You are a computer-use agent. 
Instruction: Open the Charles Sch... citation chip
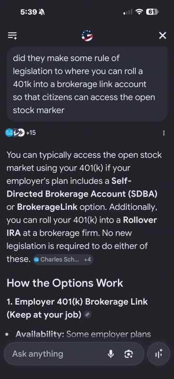coord(57,260)
